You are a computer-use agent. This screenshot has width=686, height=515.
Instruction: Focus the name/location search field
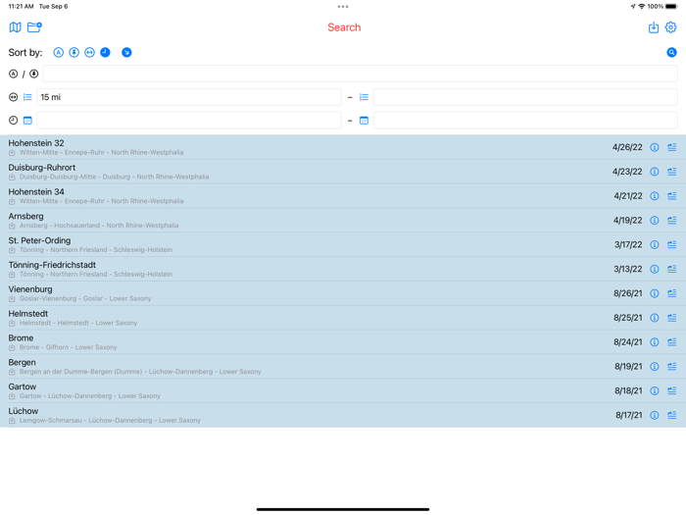[360, 74]
